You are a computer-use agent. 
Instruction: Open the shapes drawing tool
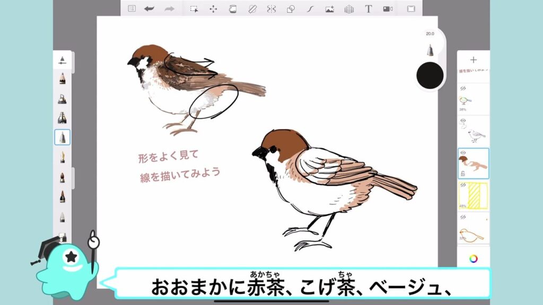point(291,8)
